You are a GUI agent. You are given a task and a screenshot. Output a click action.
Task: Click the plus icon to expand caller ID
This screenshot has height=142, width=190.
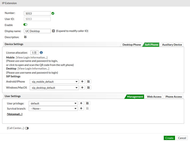coord(53,31)
